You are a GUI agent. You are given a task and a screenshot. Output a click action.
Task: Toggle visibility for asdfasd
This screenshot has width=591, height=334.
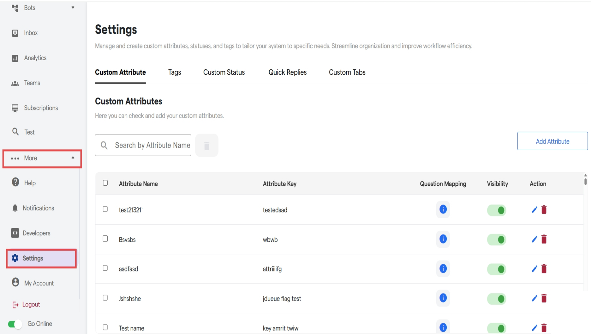(x=497, y=269)
